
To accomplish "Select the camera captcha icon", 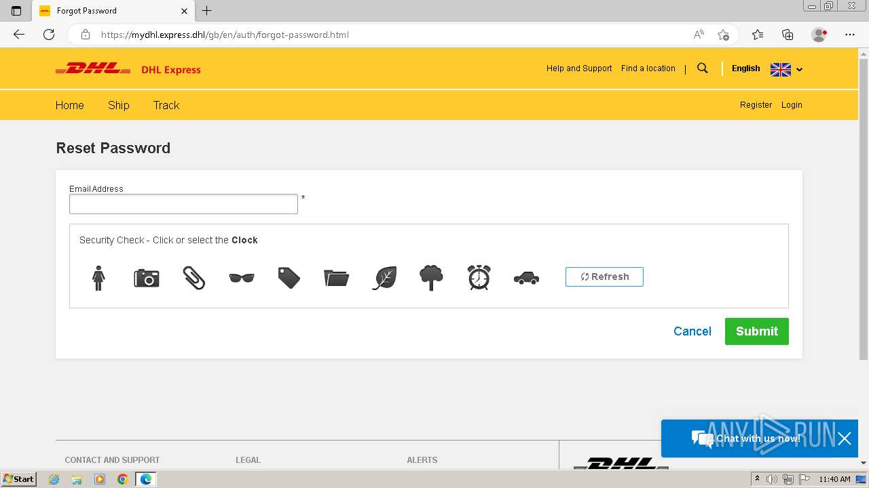I will tap(146, 278).
